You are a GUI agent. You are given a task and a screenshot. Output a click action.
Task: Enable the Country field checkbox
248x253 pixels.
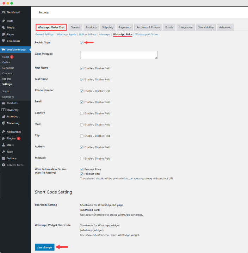tap(82, 113)
